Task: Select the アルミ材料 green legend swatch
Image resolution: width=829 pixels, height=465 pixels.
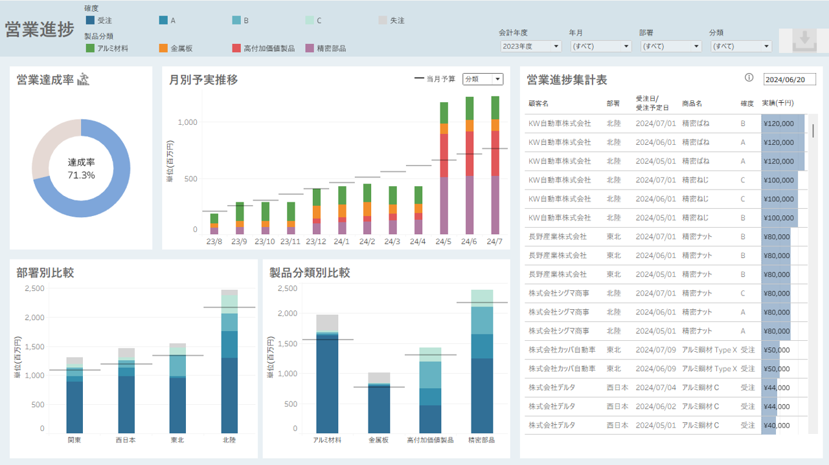Action: point(90,48)
